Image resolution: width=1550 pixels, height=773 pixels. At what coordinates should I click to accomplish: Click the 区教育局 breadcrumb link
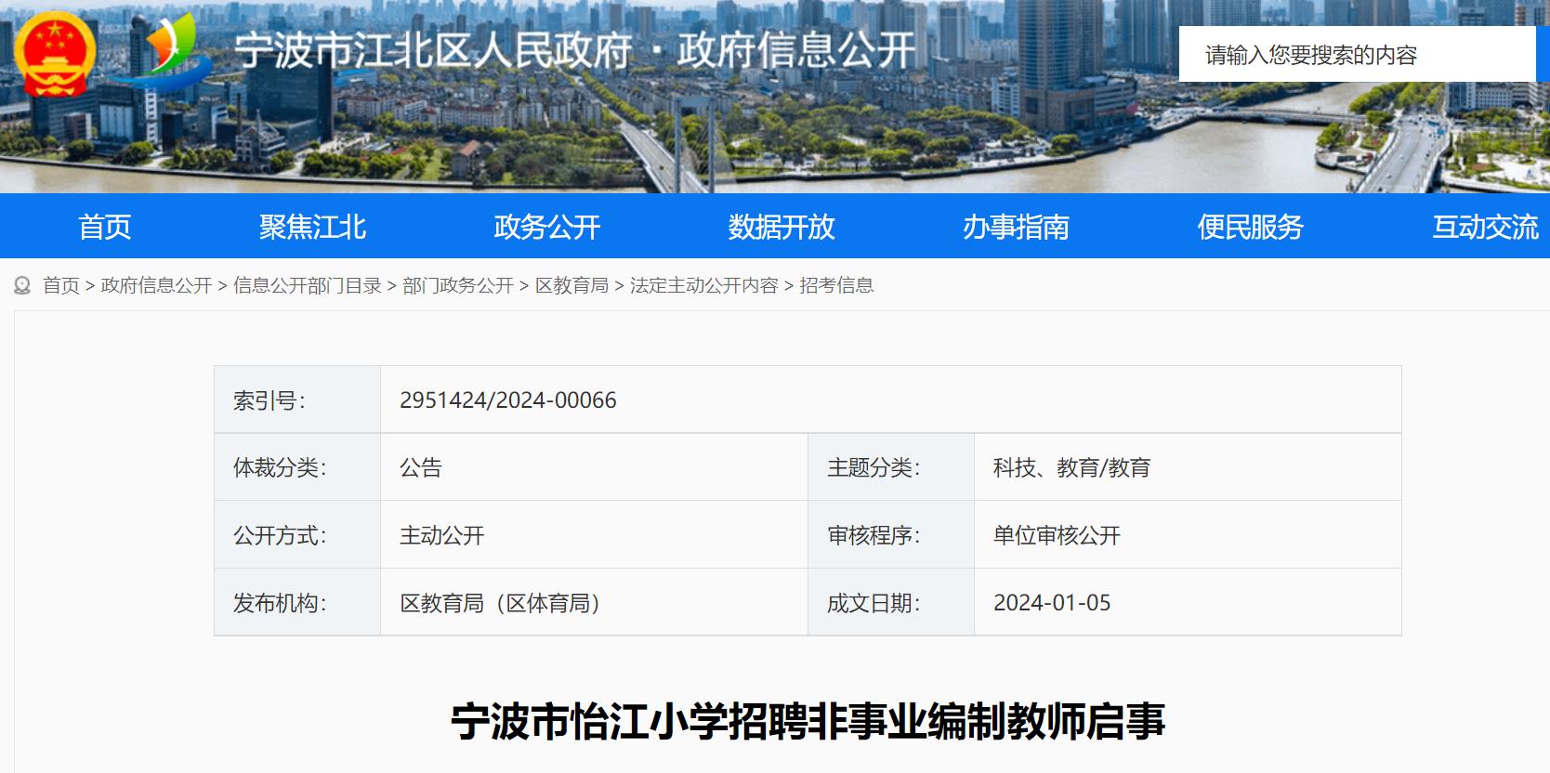571,285
